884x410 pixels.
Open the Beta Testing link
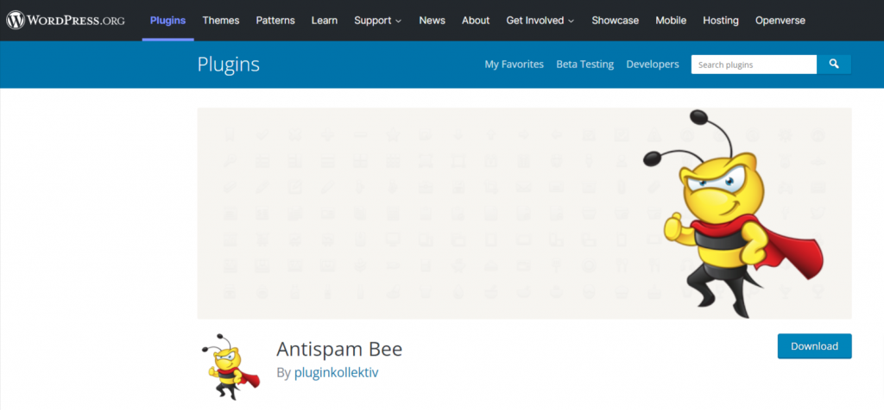[x=584, y=65]
